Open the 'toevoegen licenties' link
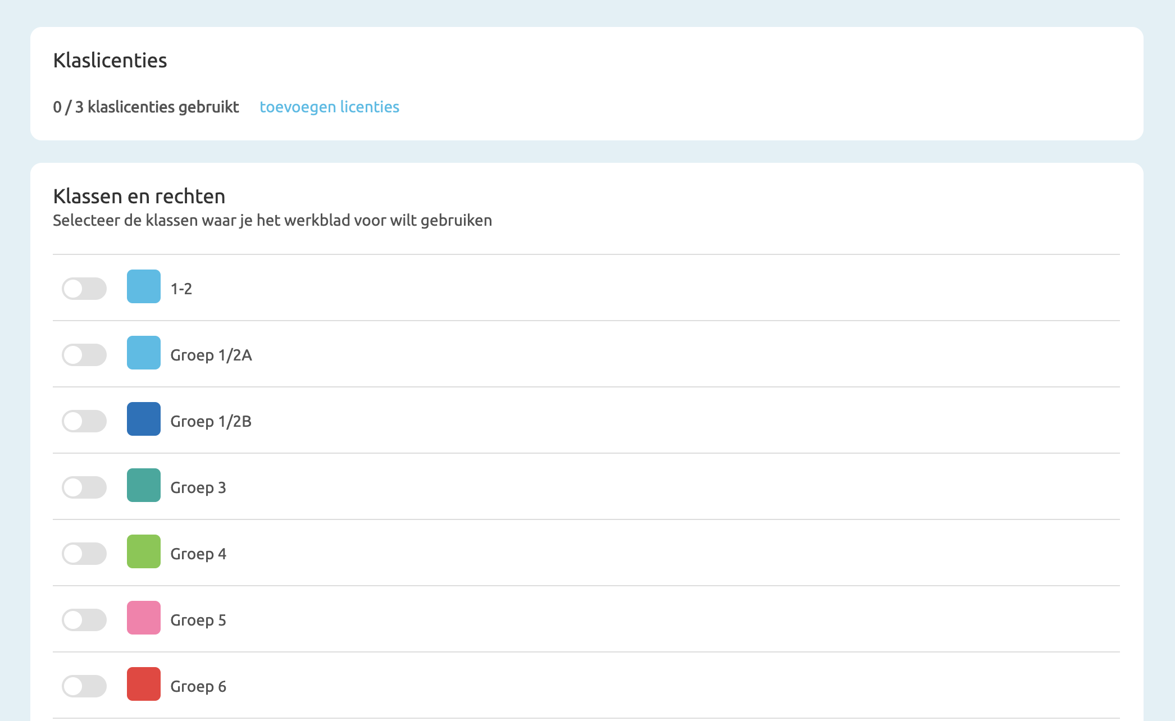 pyautogui.click(x=329, y=107)
